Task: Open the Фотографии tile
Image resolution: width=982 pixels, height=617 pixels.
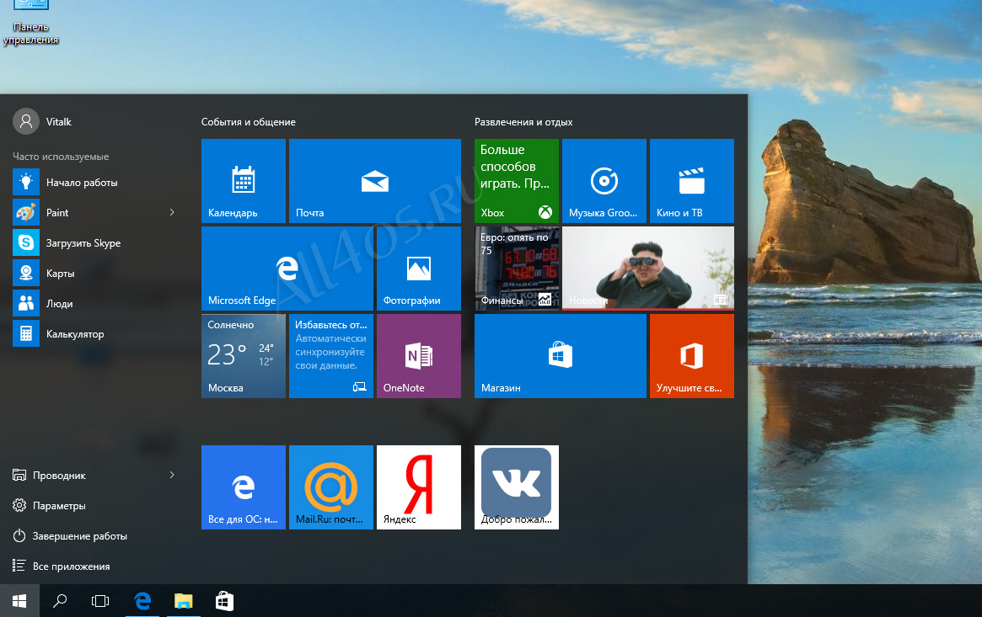Action: point(418,269)
